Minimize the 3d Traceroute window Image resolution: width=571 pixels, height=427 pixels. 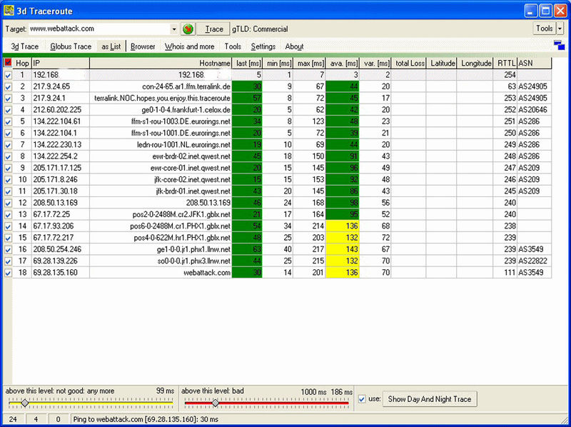point(531,11)
